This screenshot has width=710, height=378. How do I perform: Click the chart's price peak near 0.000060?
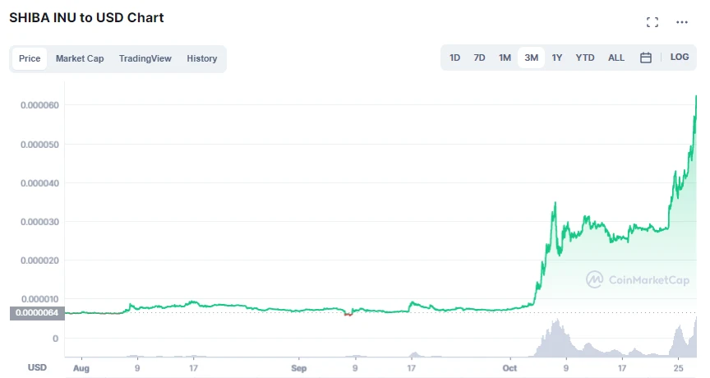coord(696,96)
